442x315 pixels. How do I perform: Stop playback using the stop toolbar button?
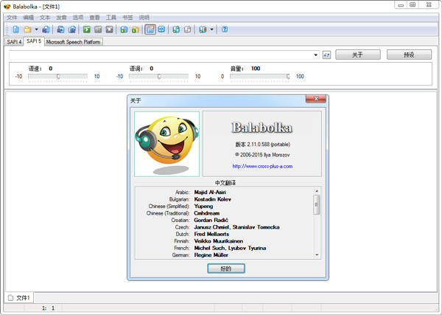[x=109, y=30]
